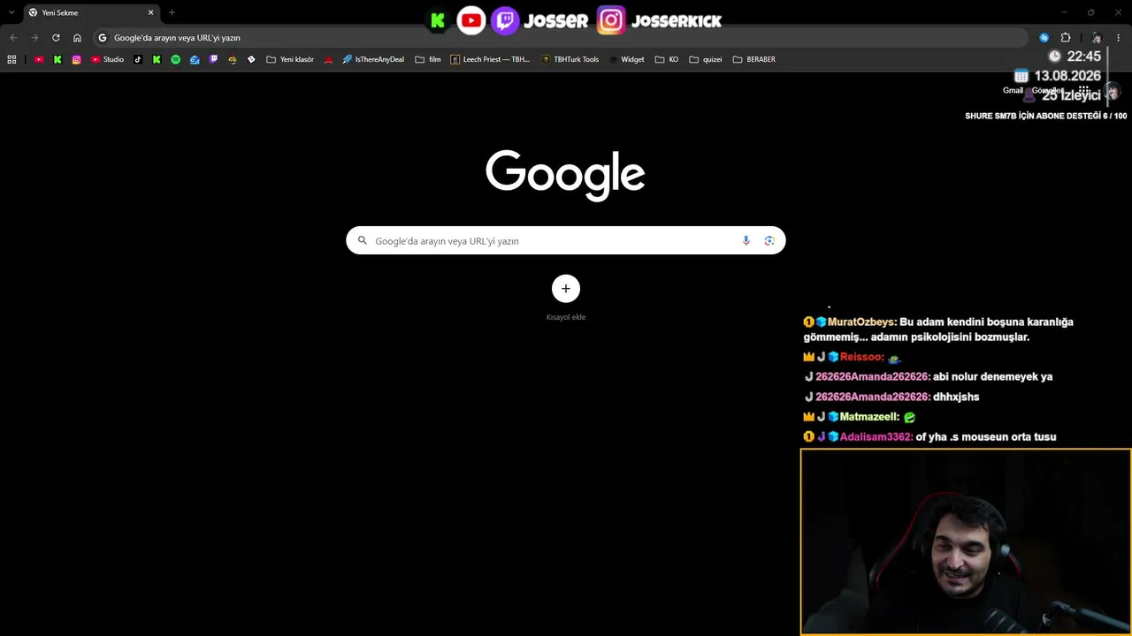This screenshot has height=636, width=1132.
Task: Expand the film bookmark folder
Action: click(x=428, y=59)
